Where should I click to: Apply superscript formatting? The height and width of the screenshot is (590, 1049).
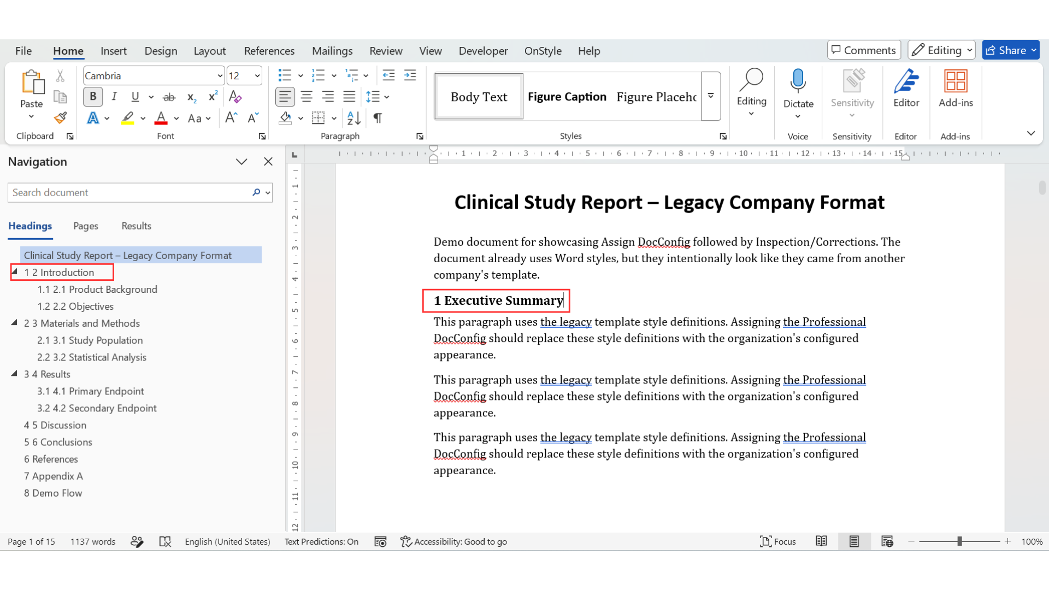pos(213,97)
